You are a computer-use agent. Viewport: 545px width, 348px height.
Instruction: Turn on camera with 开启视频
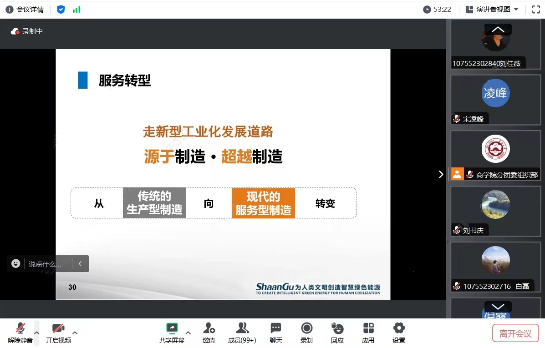tap(58, 332)
